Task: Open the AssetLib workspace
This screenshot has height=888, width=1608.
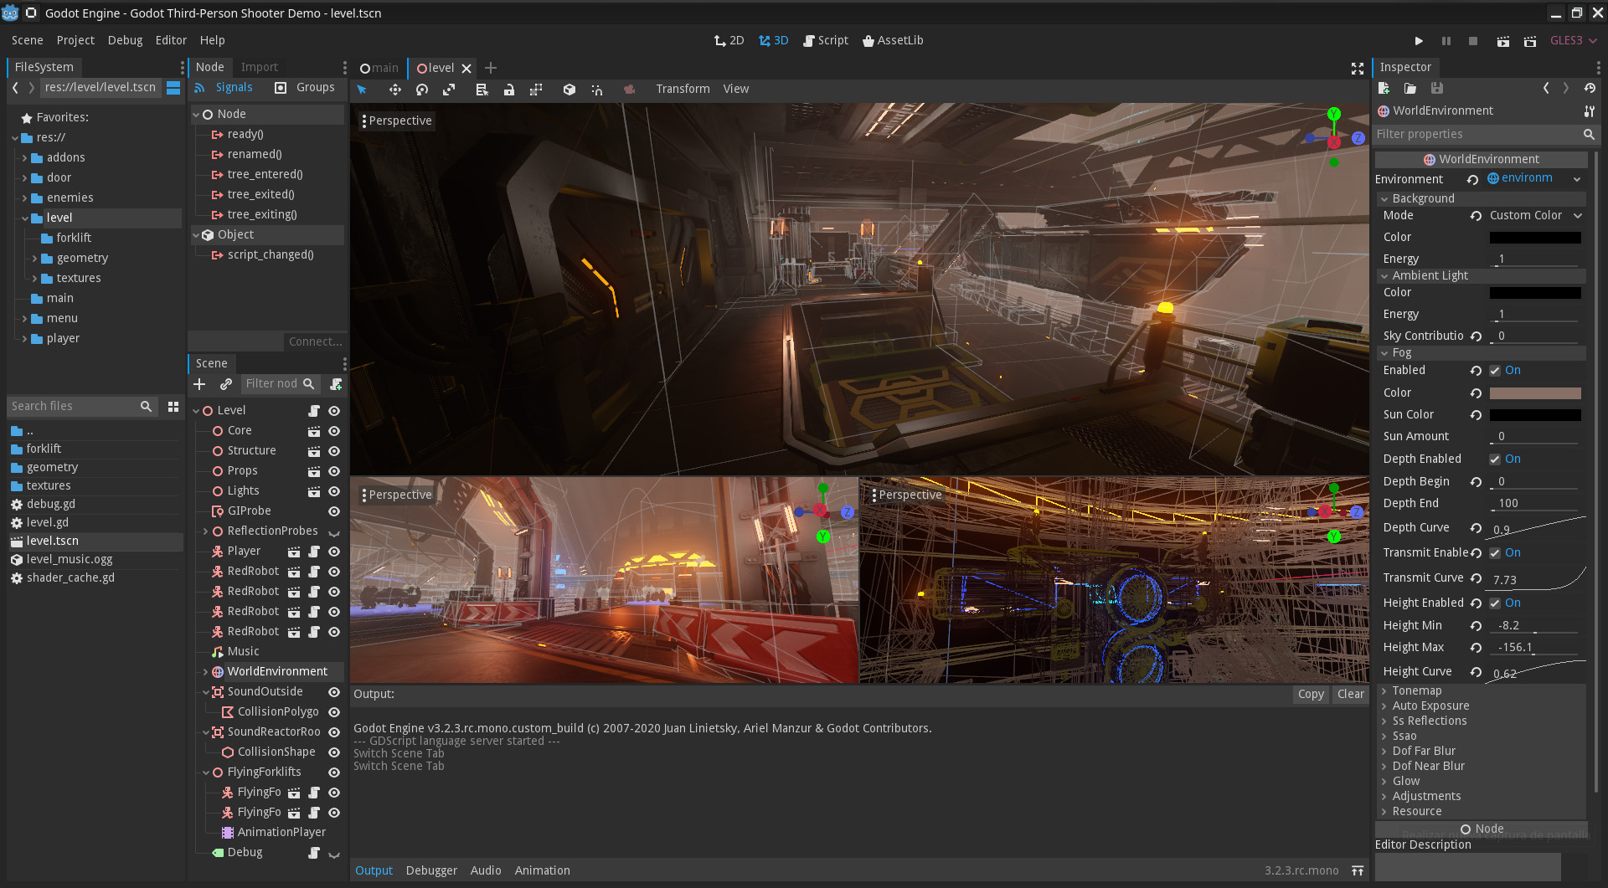Action: (x=893, y=40)
